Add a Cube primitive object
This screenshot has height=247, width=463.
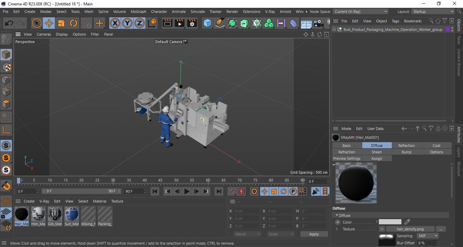[x=207, y=23]
